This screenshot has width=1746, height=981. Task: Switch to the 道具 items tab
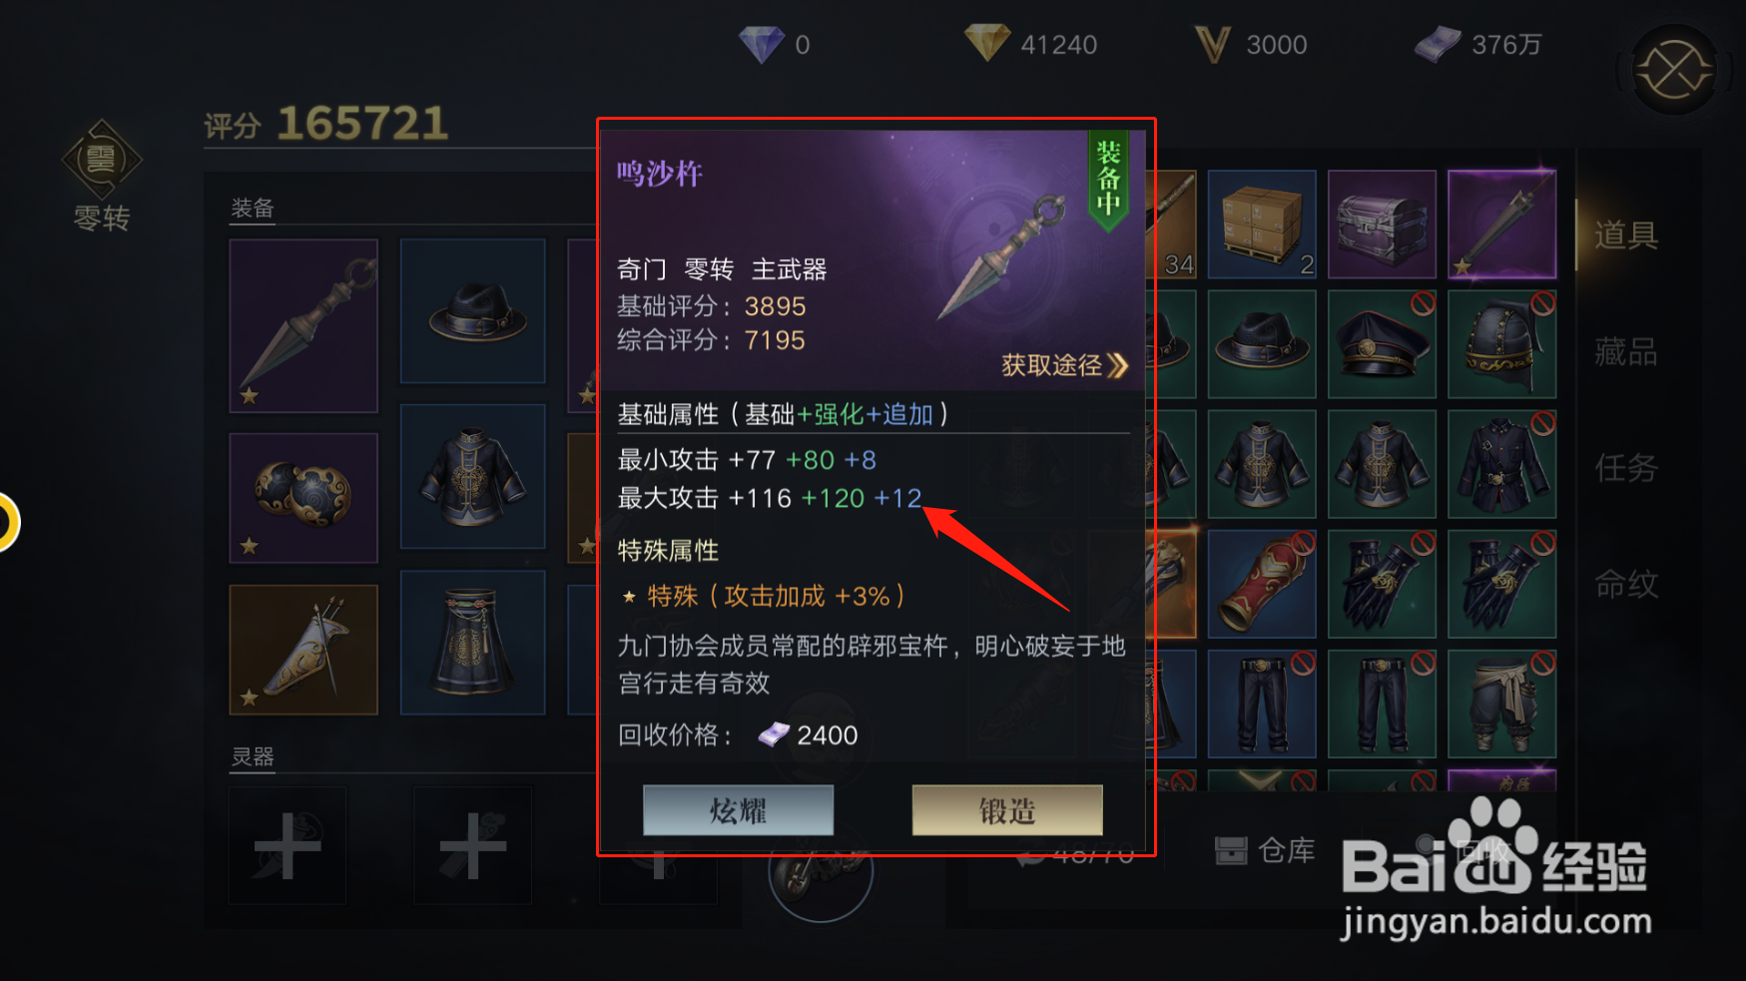(1625, 236)
